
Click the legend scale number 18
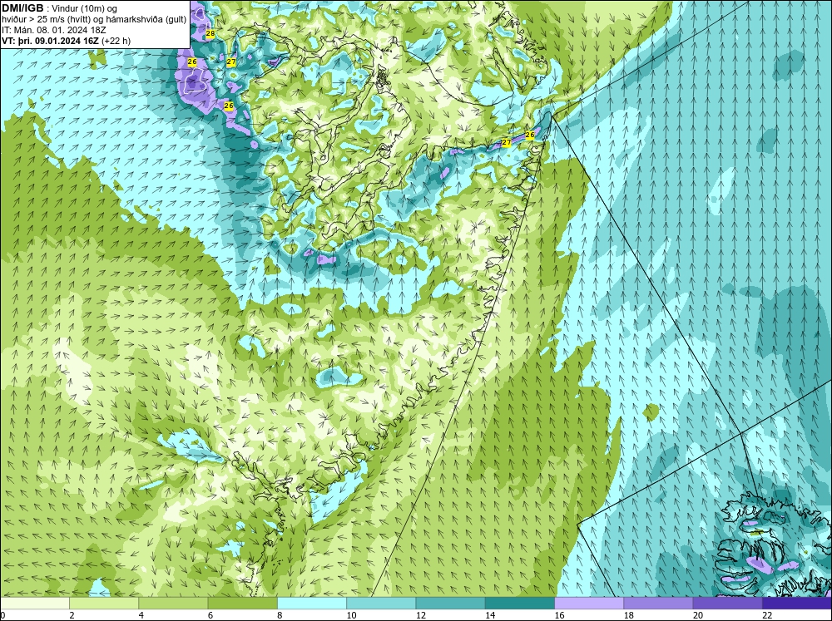(x=629, y=615)
